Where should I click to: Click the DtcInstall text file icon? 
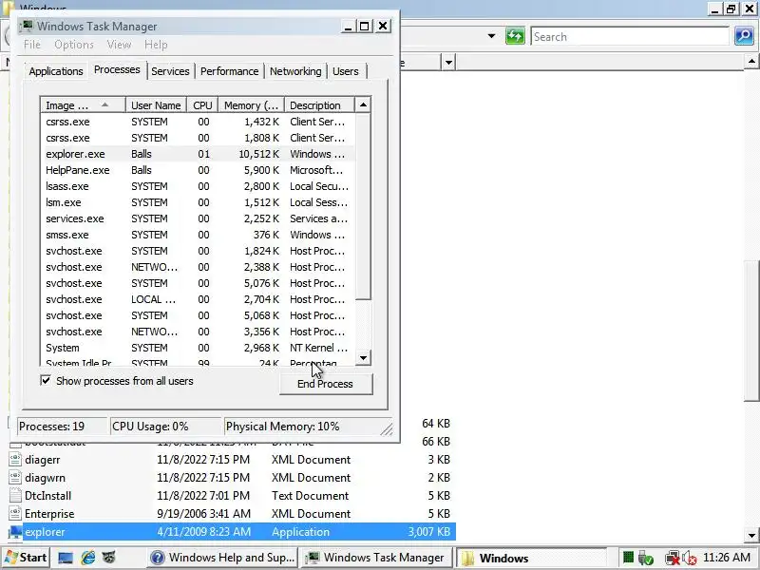(x=15, y=495)
